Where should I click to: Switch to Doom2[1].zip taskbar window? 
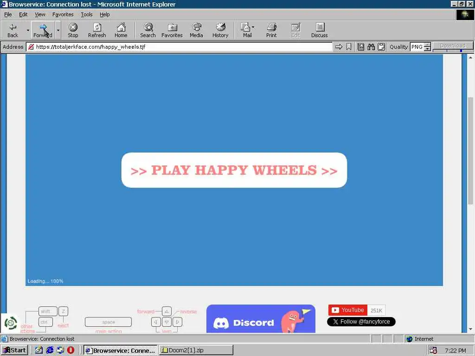pos(196,350)
